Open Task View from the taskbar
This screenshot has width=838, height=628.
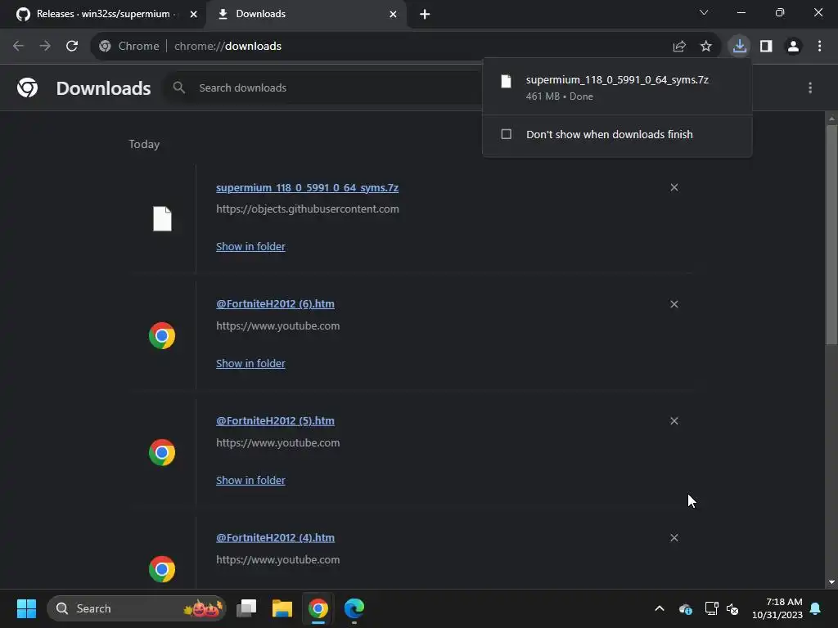coord(246,608)
